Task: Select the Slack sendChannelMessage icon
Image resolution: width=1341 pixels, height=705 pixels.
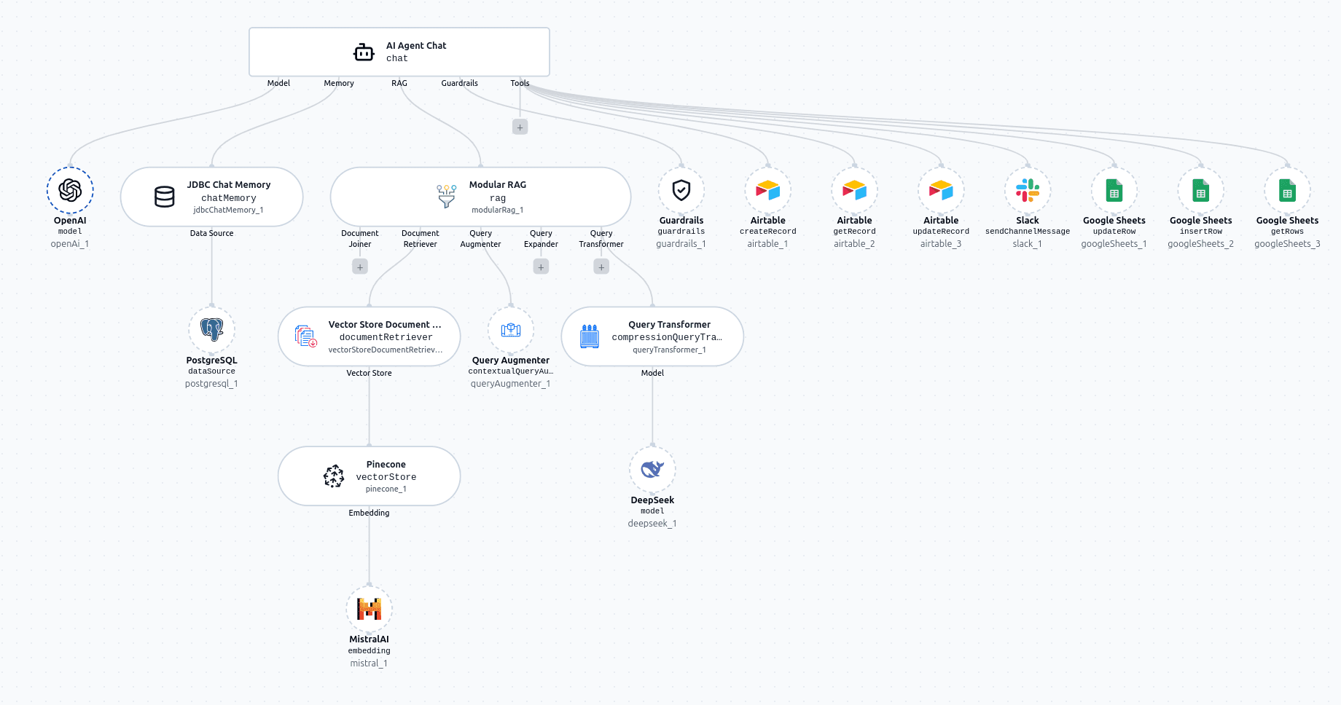Action: coord(1027,190)
